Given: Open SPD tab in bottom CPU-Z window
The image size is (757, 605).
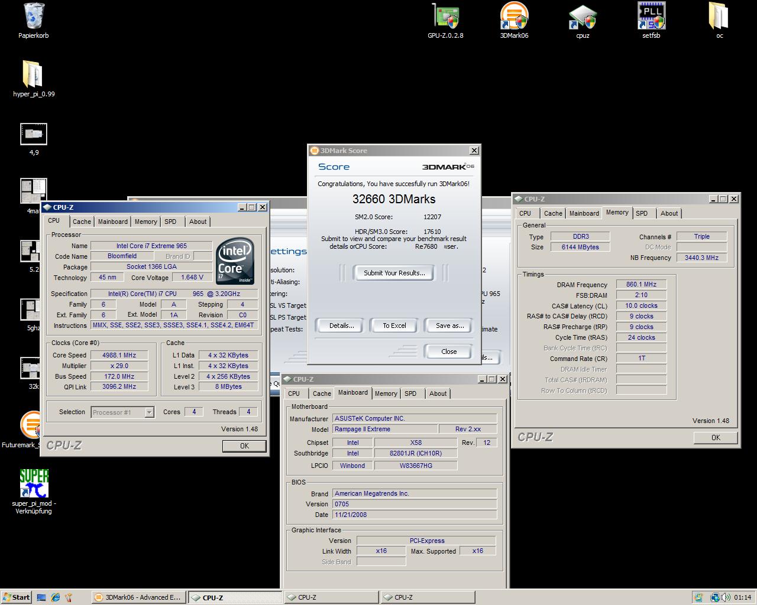Looking at the screenshot, I should [x=410, y=393].
